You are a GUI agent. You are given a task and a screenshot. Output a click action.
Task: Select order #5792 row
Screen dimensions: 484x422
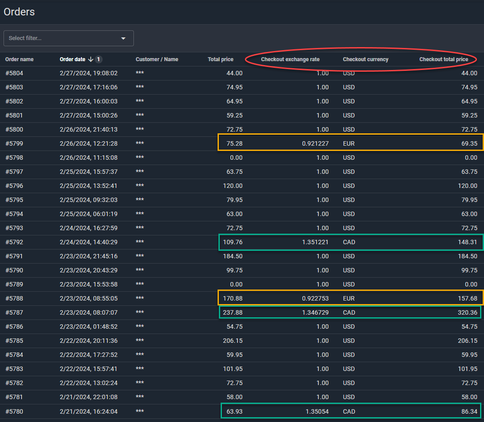[x=14, y=242]
